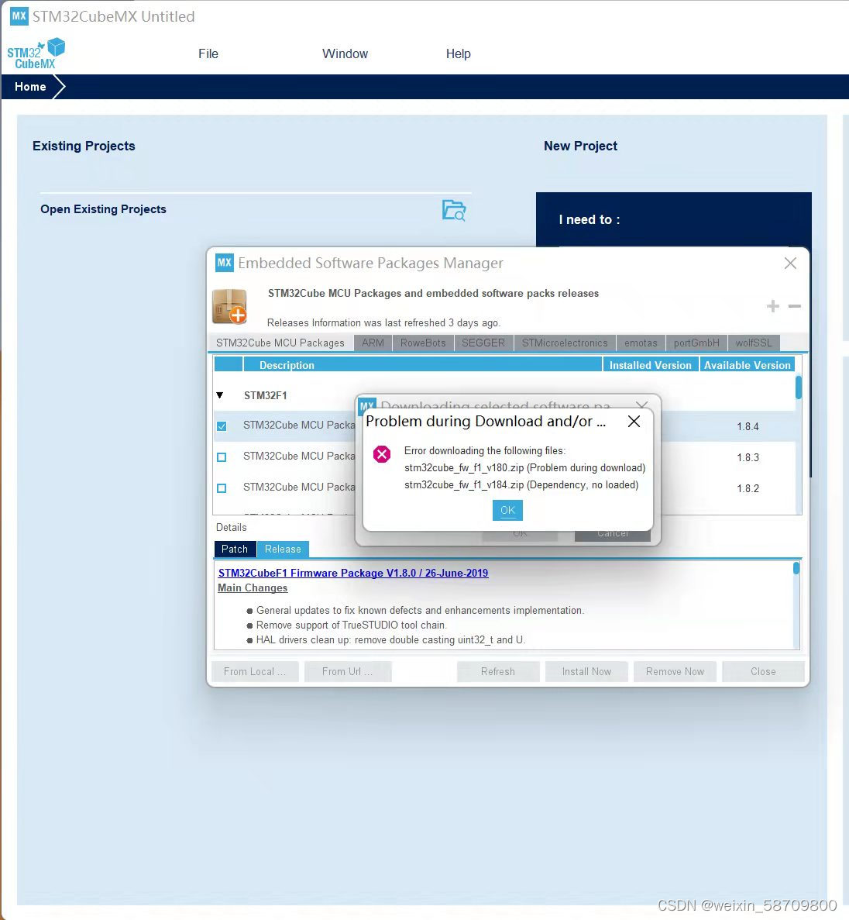Switch to the ARM tab

(373, 343)
